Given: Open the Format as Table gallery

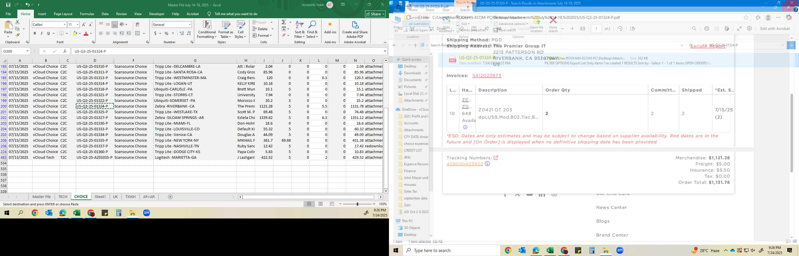Looking at the screenshot, I should tap(226, 30).
